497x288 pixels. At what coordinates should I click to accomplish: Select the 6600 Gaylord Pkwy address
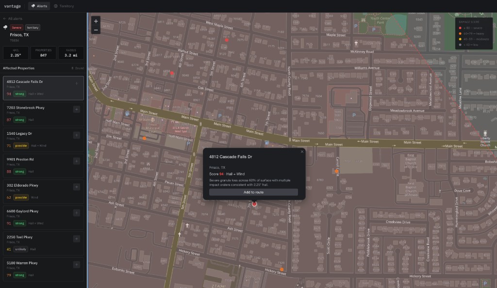point(22,211)
